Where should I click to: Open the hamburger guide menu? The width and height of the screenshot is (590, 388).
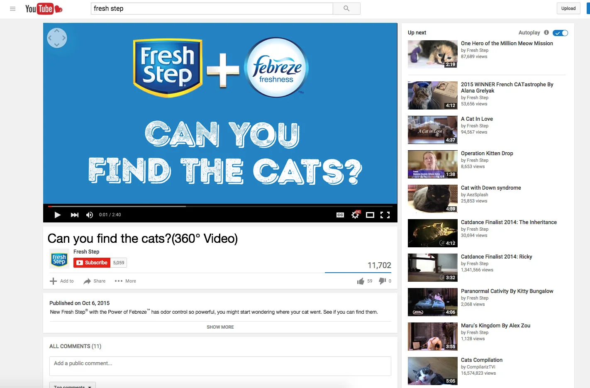point(12,9)
